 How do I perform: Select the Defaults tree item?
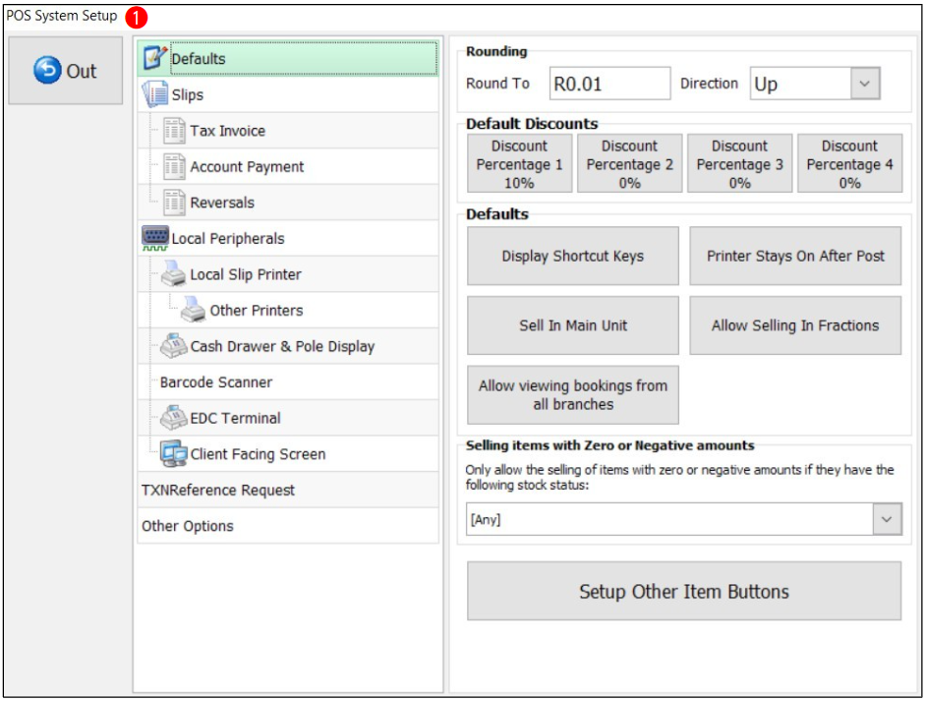[288, 58]
